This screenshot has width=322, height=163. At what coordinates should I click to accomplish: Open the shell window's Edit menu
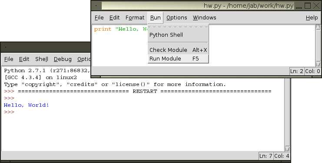point(24,59)
